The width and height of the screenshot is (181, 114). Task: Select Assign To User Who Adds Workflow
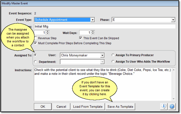[113, 61]
